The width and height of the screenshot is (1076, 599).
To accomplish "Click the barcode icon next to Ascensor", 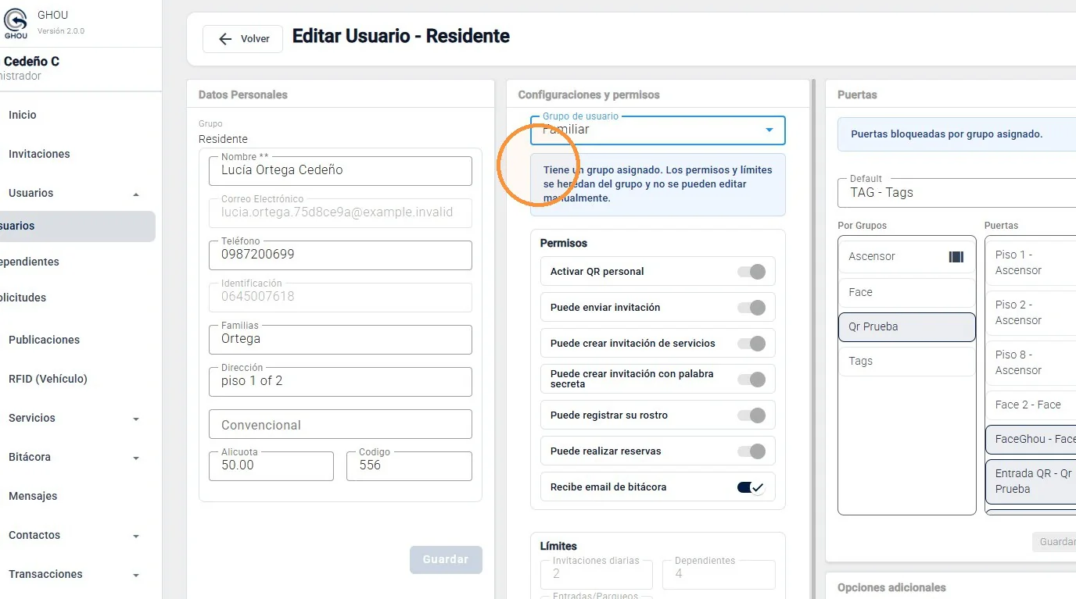I will (x=956, y=257).
